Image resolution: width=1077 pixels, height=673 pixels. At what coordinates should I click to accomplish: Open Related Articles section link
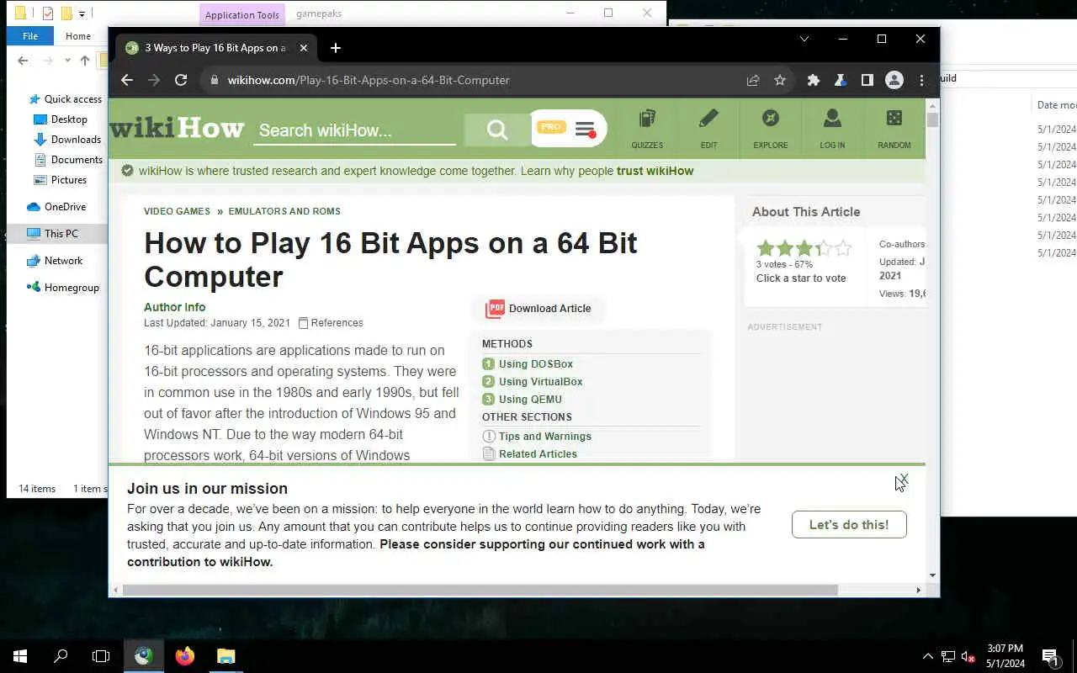tap(538, 453)
